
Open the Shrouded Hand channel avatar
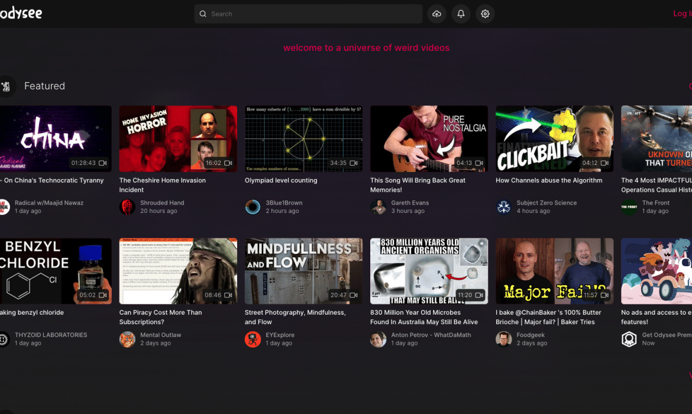[127, 207]
